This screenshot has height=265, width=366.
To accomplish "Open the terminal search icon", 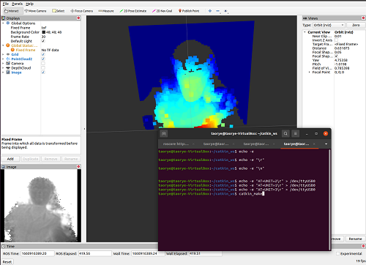I will (x=285, y=133).
